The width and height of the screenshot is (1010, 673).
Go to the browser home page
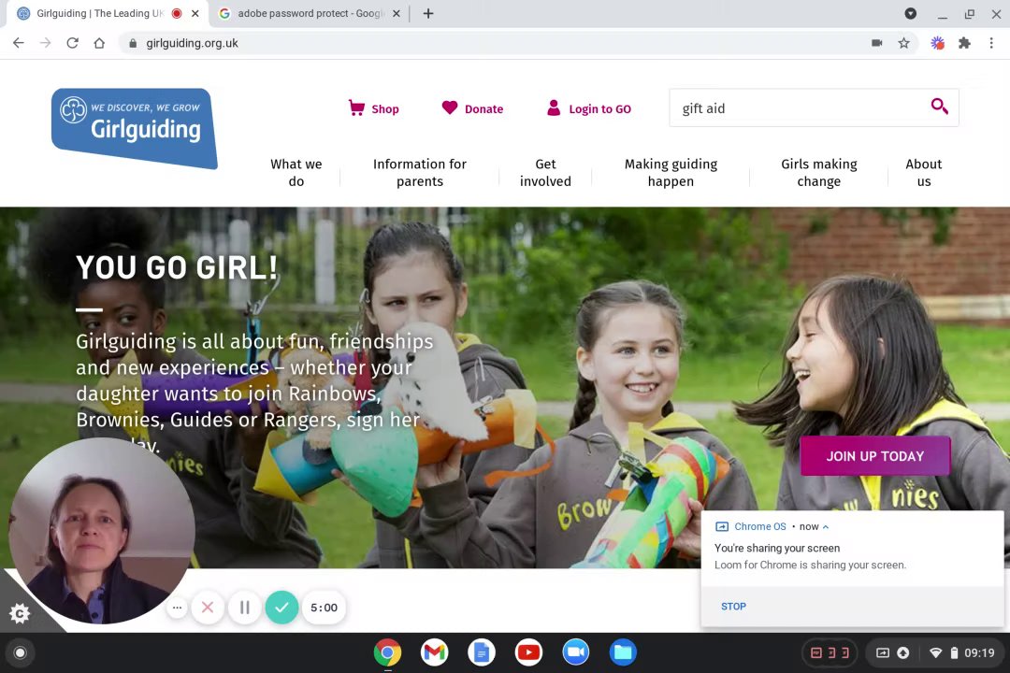[99, 43]
